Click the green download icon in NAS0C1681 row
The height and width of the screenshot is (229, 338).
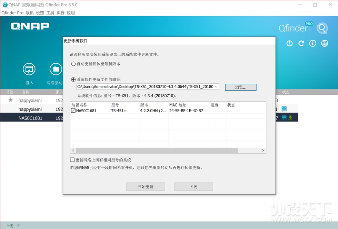coord(290,118)
